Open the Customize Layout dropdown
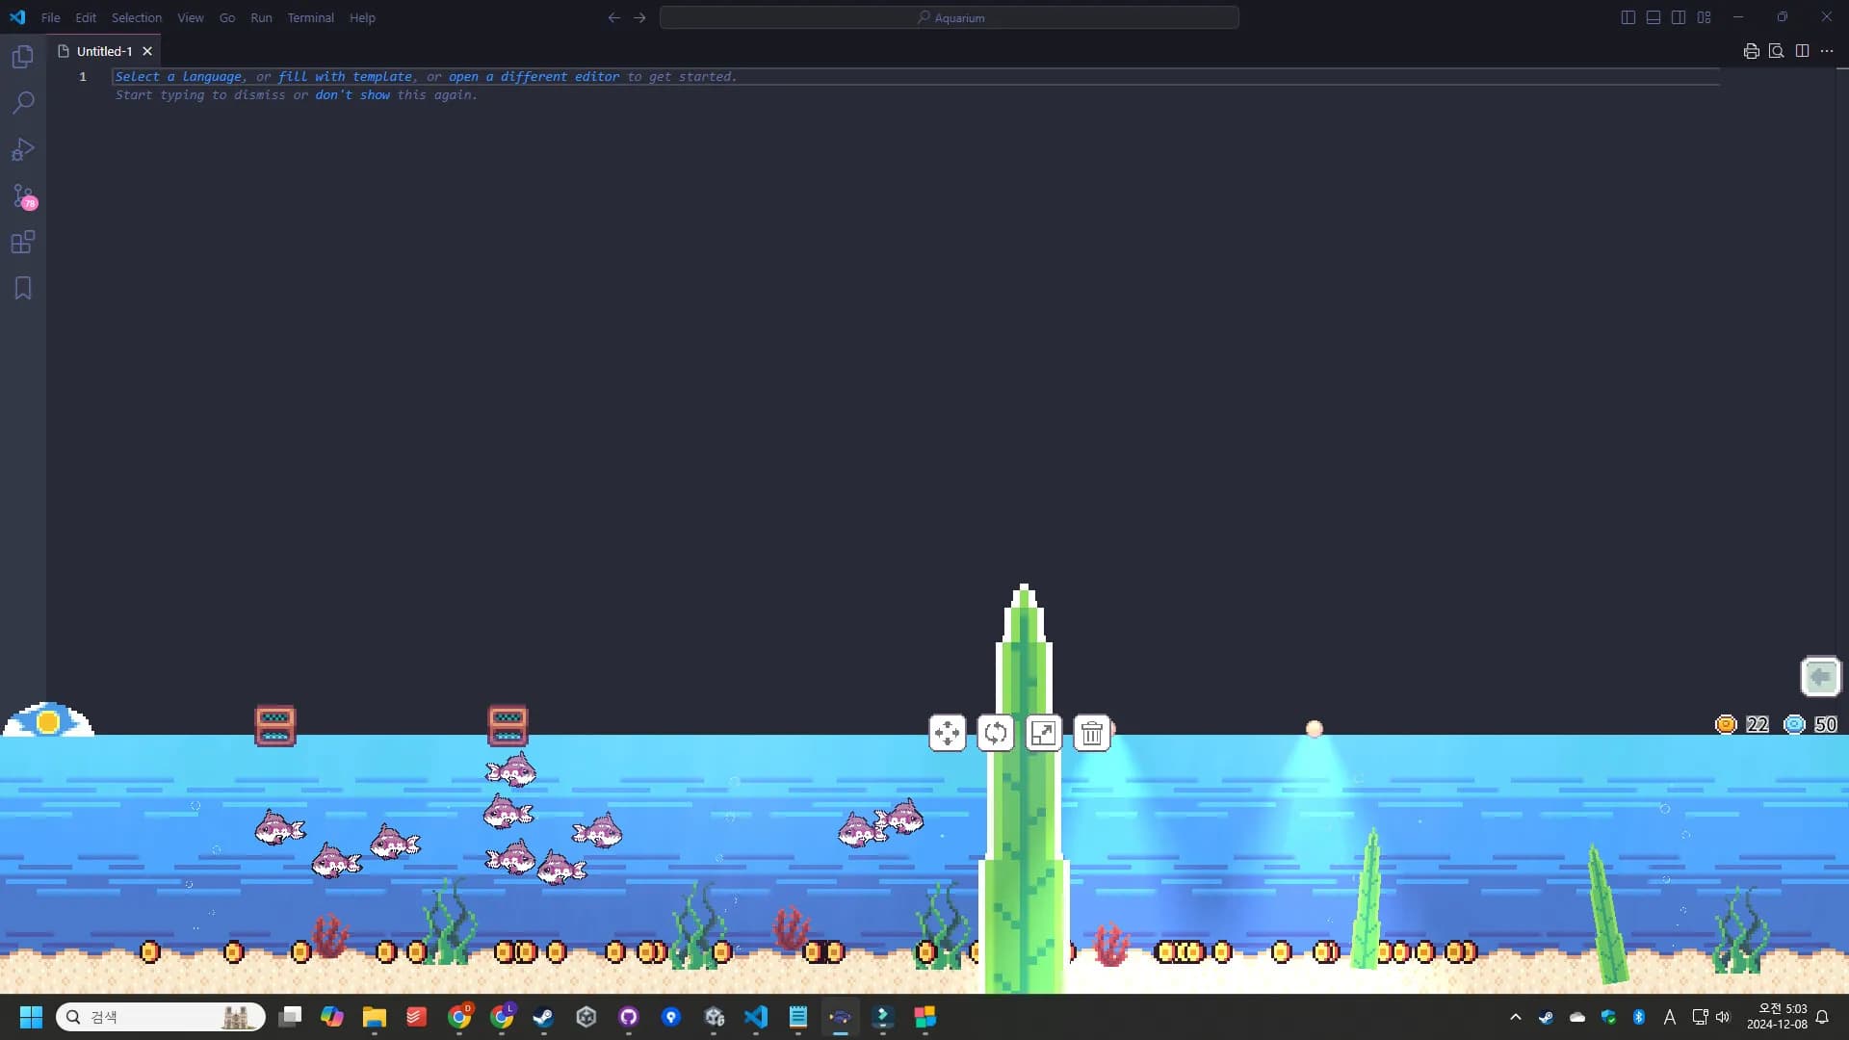 tap(1705, 16)
